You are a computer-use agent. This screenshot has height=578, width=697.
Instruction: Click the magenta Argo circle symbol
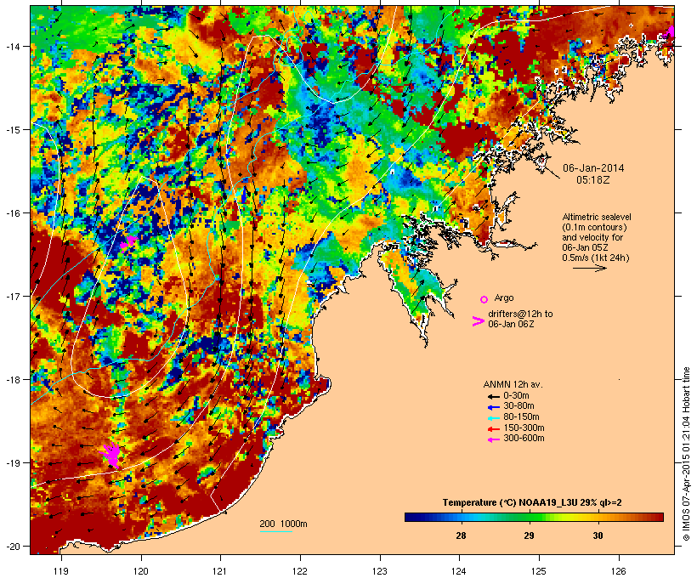(x=484, y=299)
